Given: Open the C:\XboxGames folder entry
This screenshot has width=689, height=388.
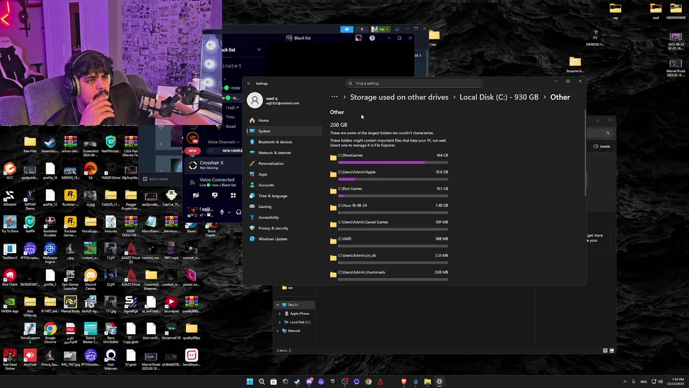Looking at the screenshot, I should click(389, 157).
